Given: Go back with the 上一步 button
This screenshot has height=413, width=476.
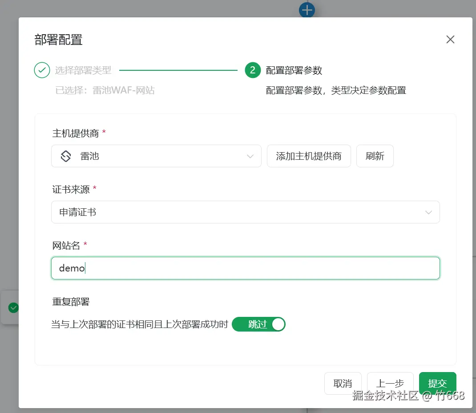Looking at the screenshot, I should (390, 384).
